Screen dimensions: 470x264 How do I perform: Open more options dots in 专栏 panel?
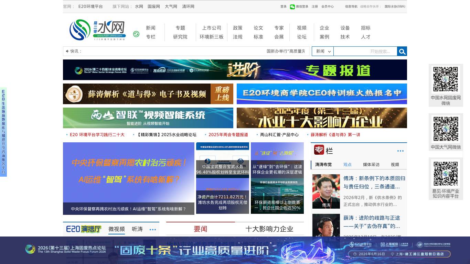point(400,151)
